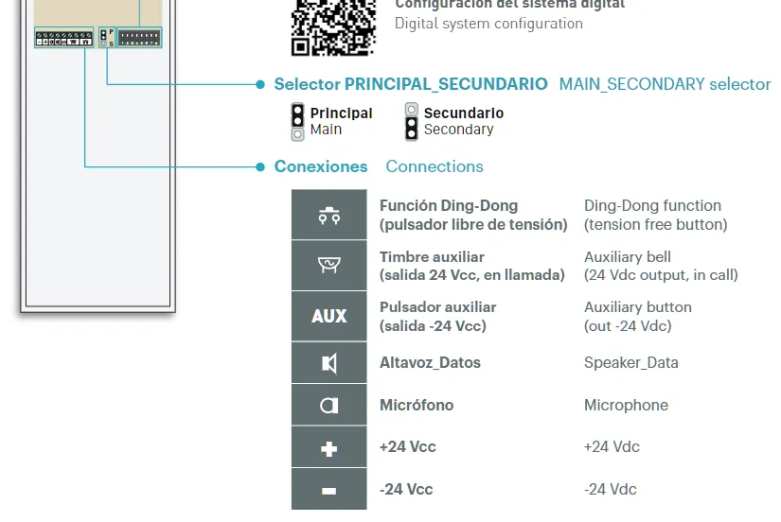This screenshot has width=781, height=522.
Task: Click the '-24 Vcc' Spanish label
Action: [x=406, y=489]
